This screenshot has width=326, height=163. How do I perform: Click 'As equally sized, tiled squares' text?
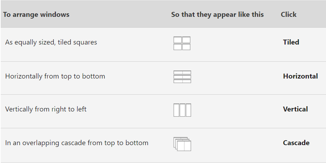(x=51, y=42)
